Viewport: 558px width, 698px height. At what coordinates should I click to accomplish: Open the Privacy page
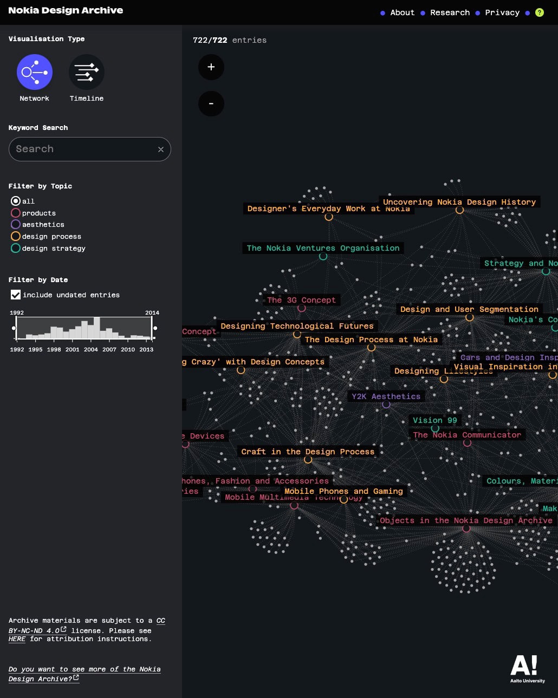point(502,12)
